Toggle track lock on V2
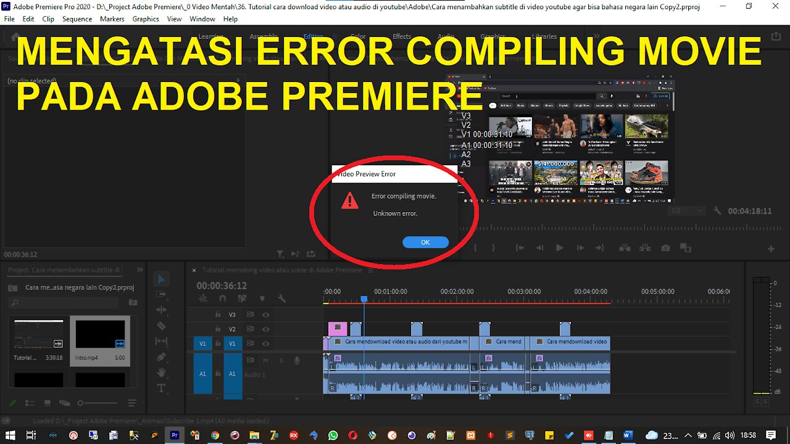Screen dimensions: 790x444 pos(217,329)
